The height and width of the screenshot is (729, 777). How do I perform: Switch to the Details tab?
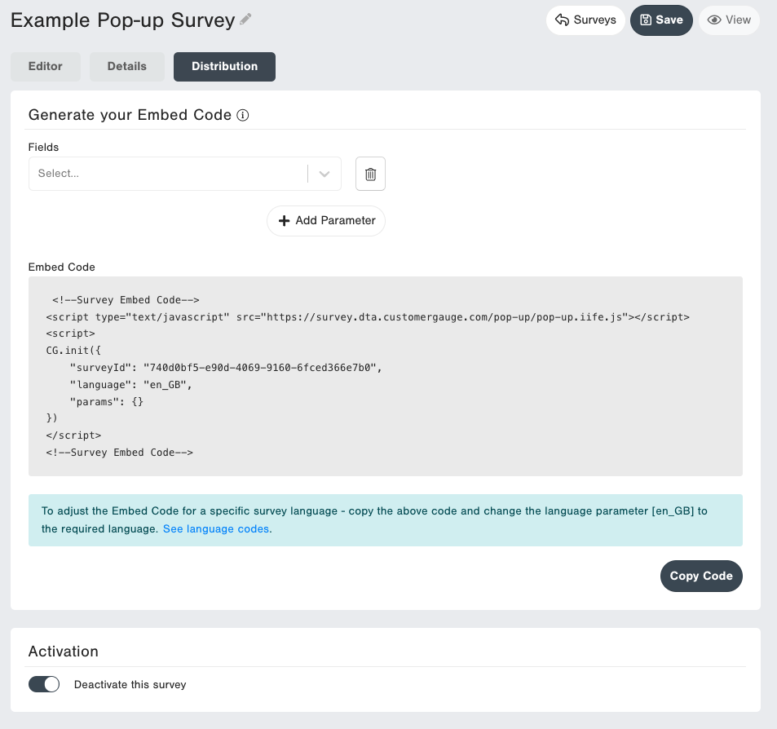coord(127,66)
